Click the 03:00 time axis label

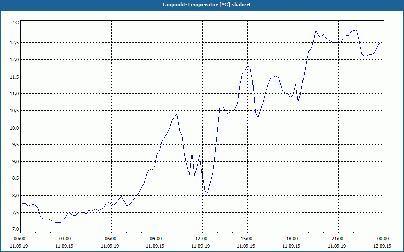[66, 239]
